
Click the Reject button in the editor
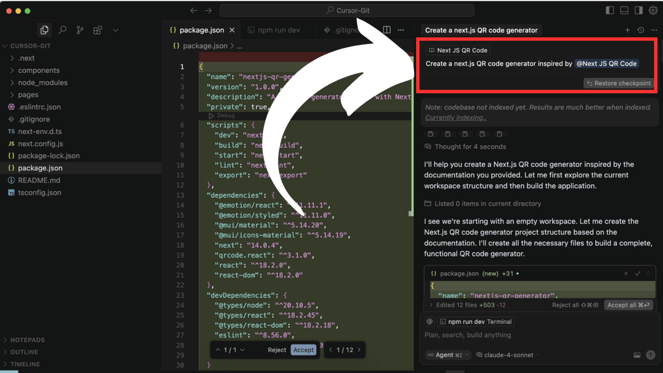pyautogui.click(x=277, y=350)
